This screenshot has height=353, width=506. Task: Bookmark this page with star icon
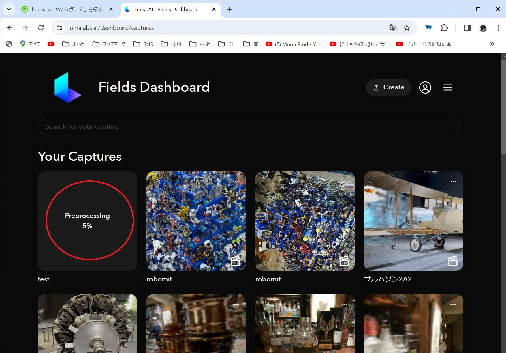407,28
